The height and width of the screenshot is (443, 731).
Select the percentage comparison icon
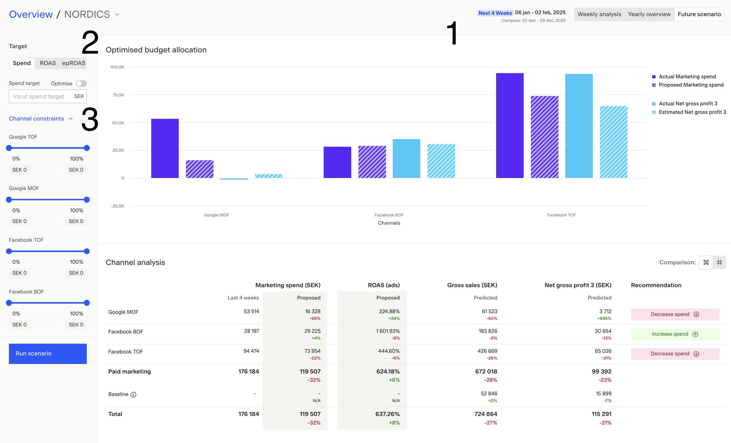coord(706,262)
